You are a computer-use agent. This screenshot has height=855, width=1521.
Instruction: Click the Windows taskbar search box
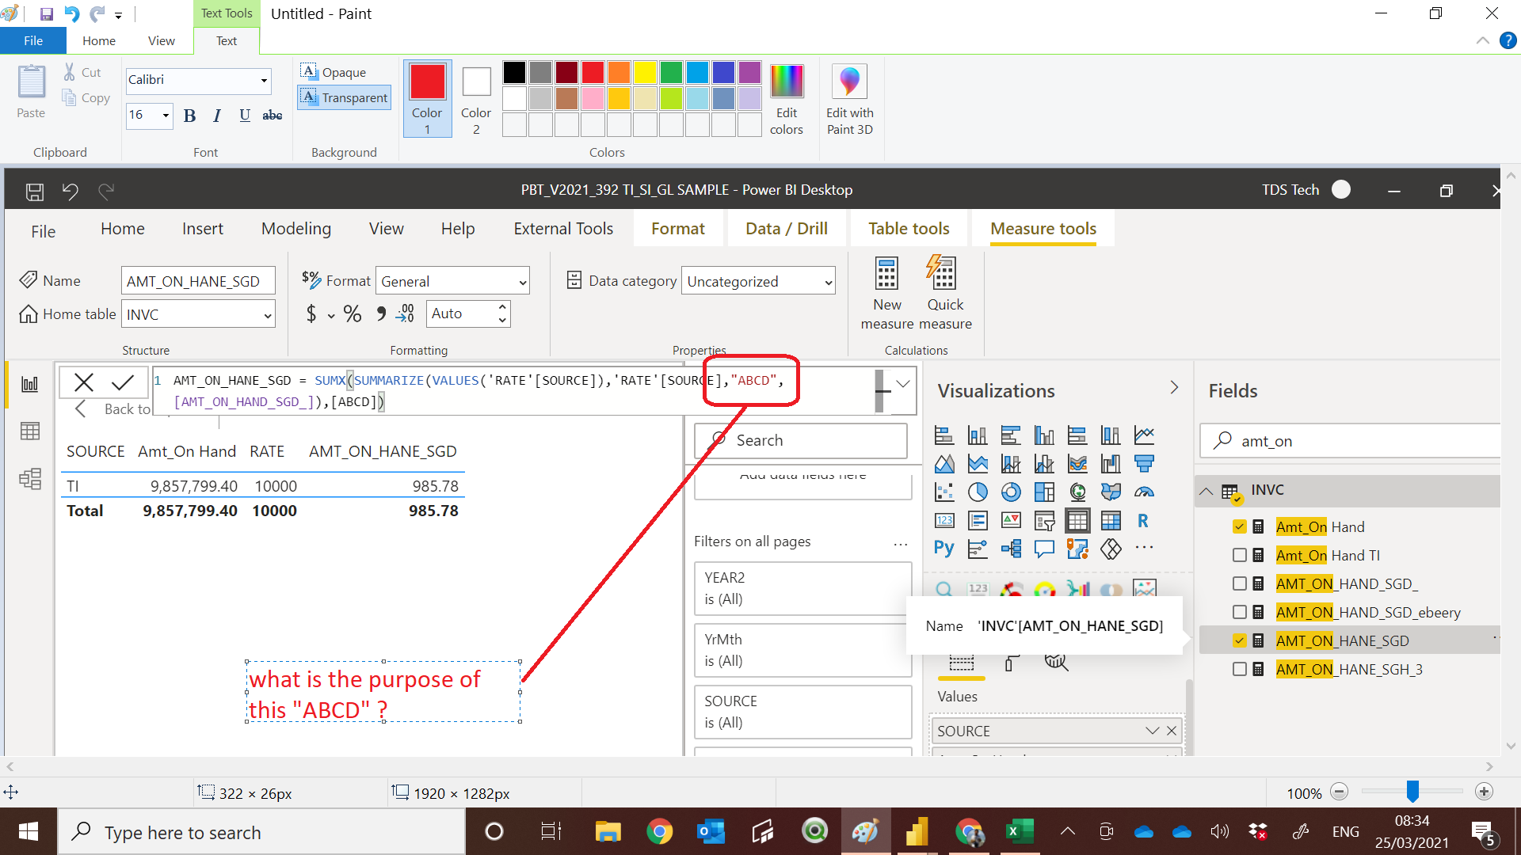(261, 832)
